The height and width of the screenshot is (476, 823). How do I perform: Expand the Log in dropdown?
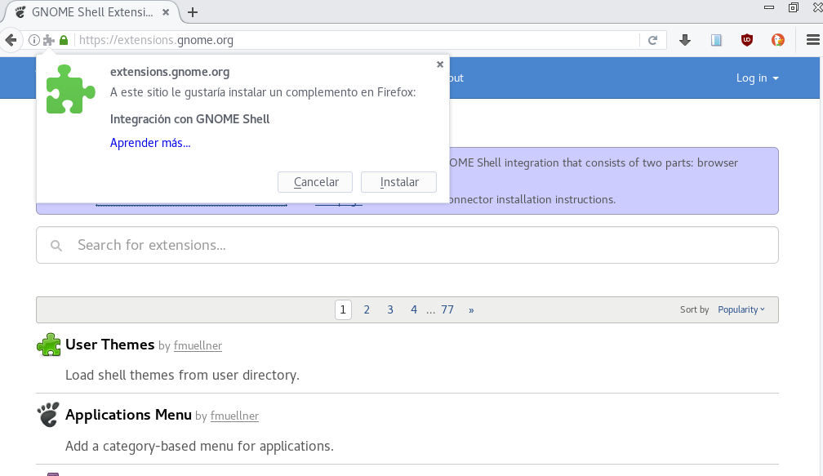[757, 78]
